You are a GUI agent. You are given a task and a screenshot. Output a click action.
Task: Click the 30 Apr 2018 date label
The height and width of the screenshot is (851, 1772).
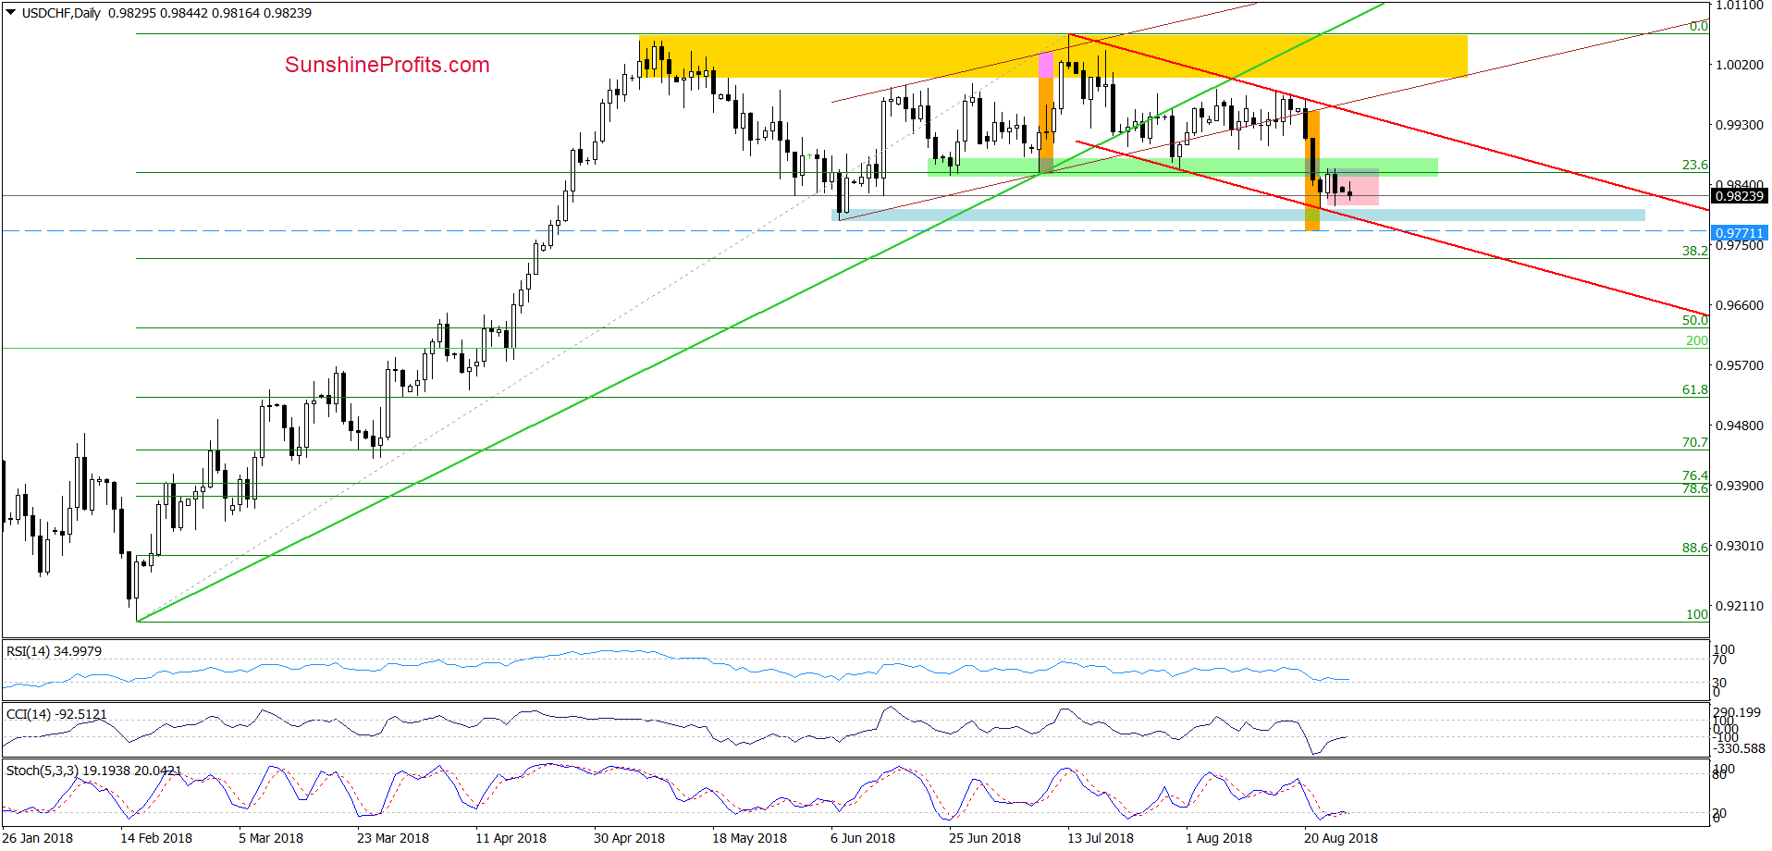(x=629, y=838)
